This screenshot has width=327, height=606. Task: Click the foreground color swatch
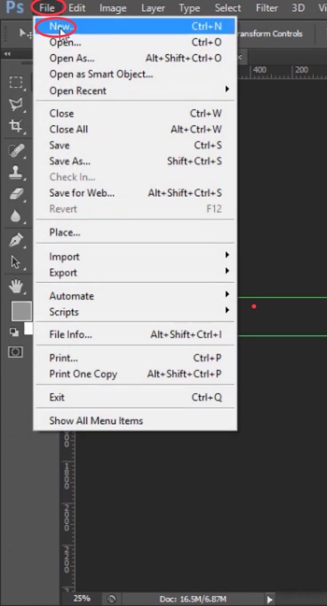click(21, 311)
